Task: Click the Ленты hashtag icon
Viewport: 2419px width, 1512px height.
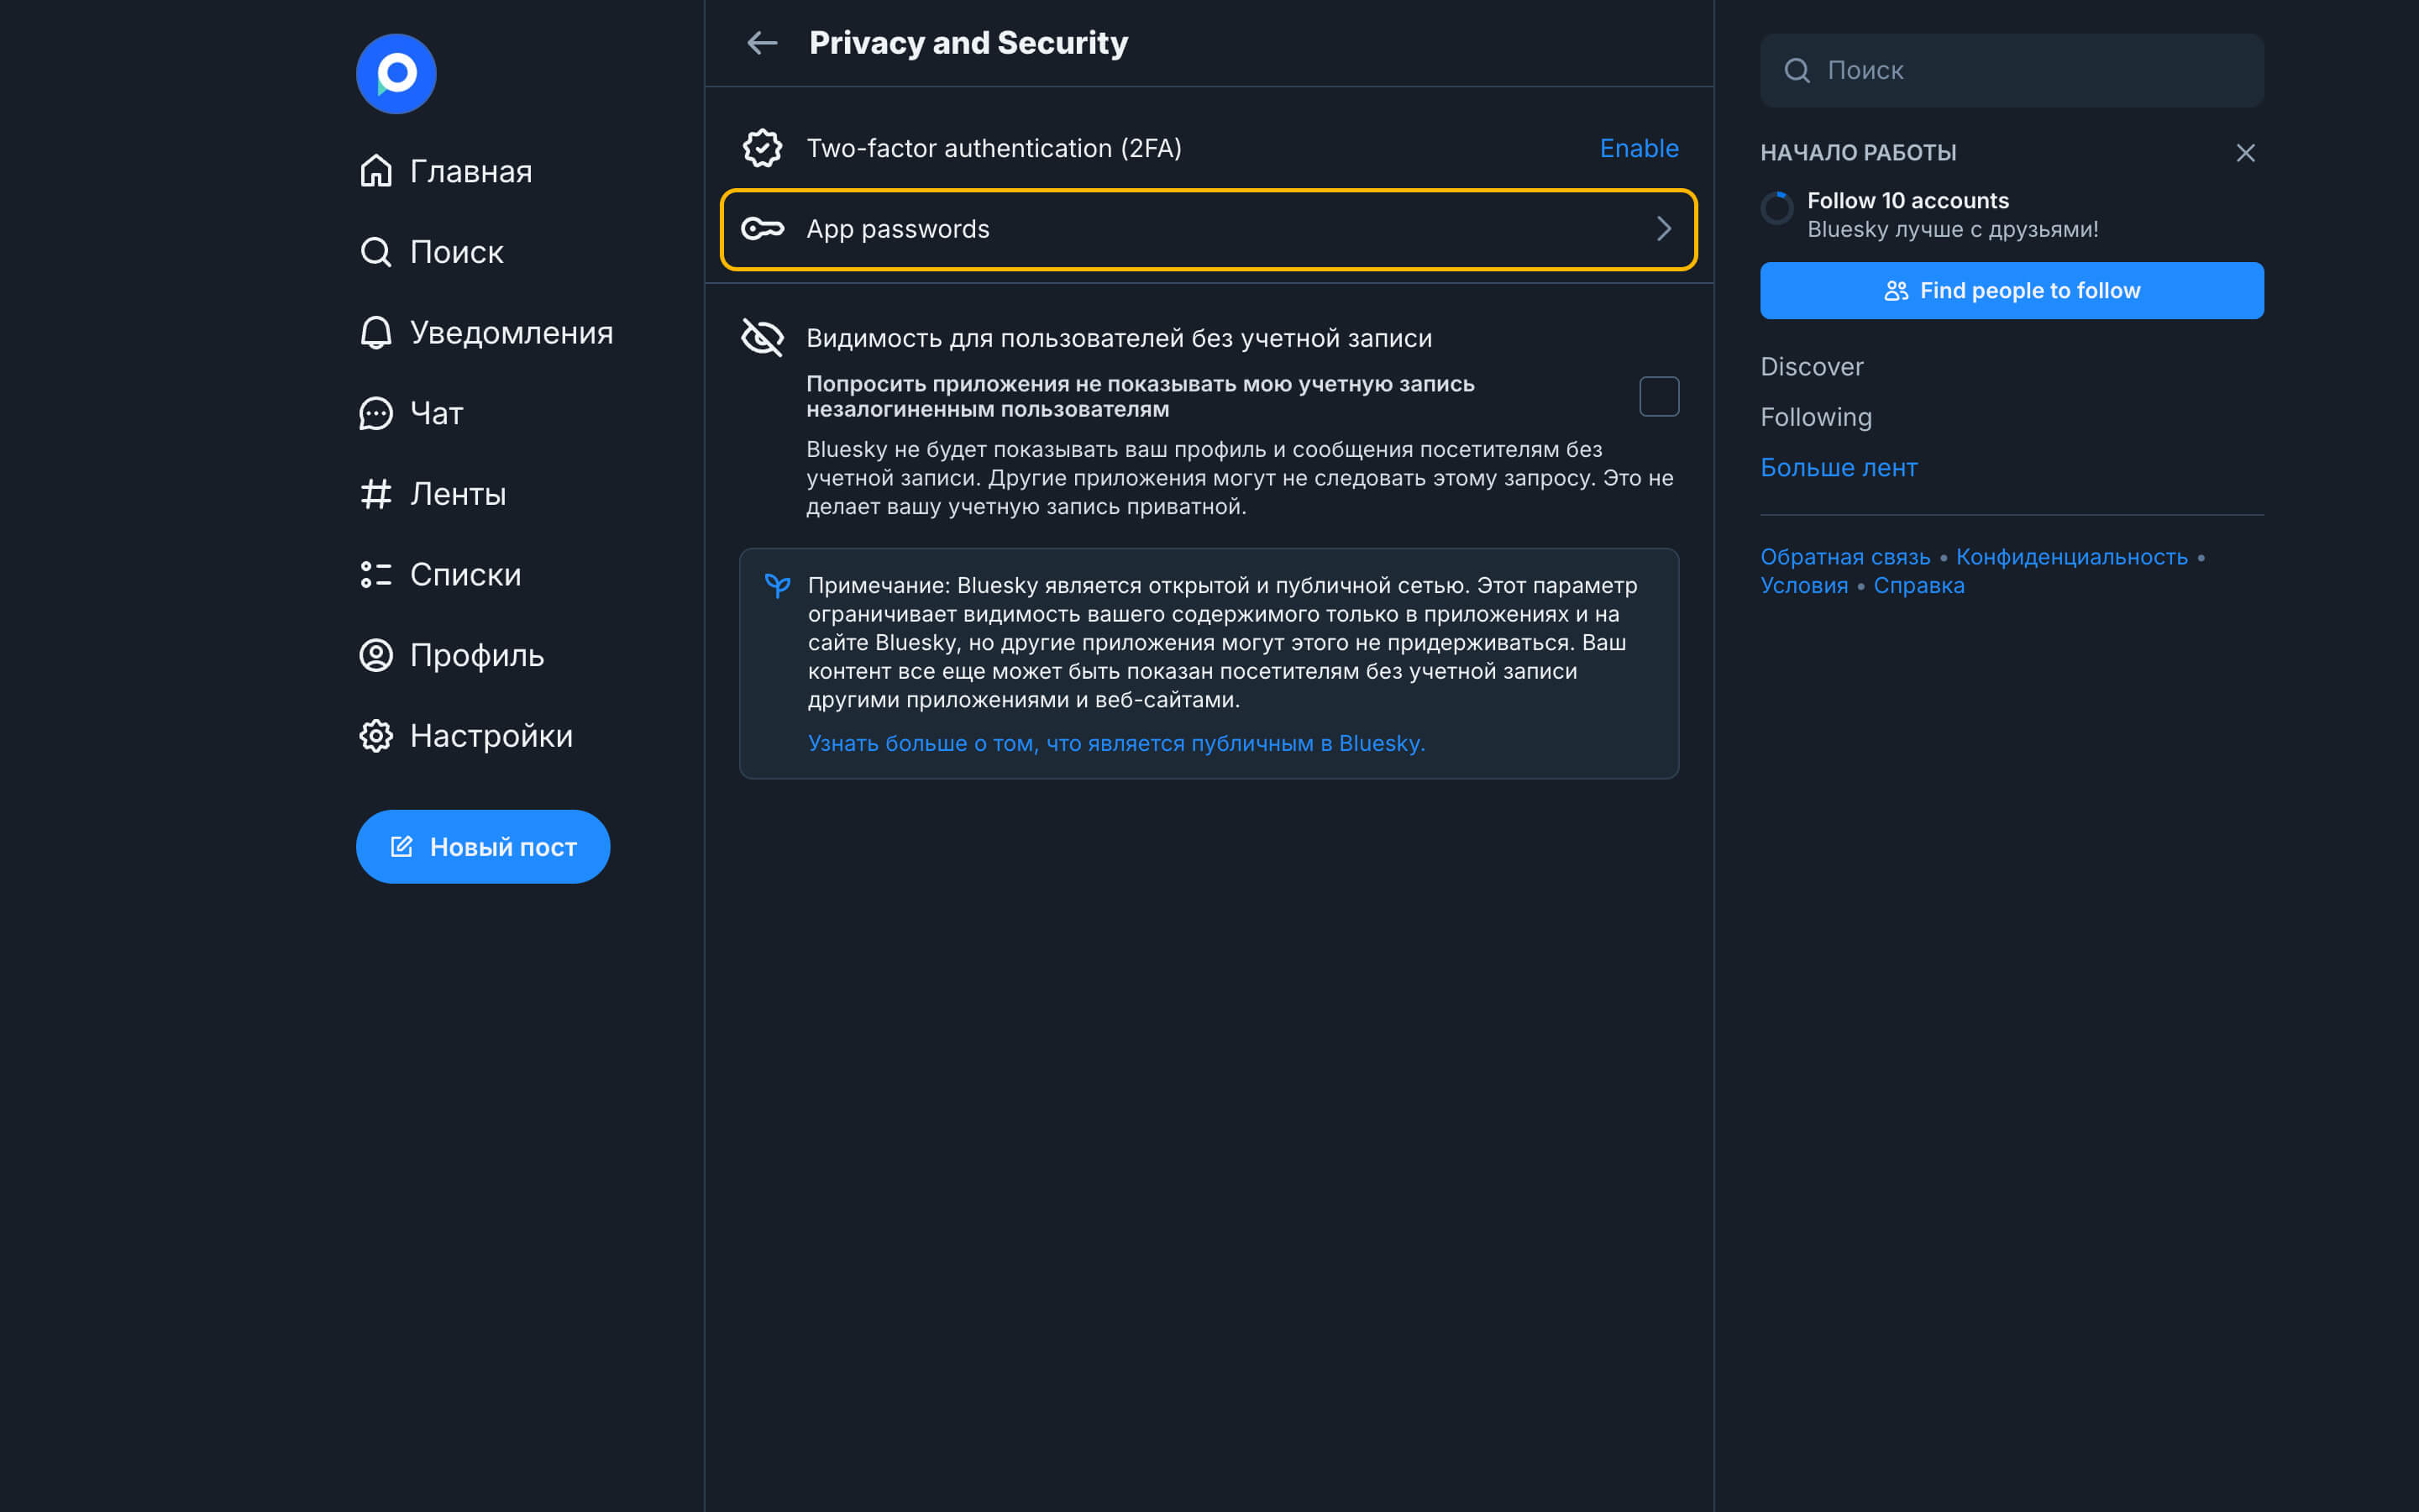Action: [375, 494]
